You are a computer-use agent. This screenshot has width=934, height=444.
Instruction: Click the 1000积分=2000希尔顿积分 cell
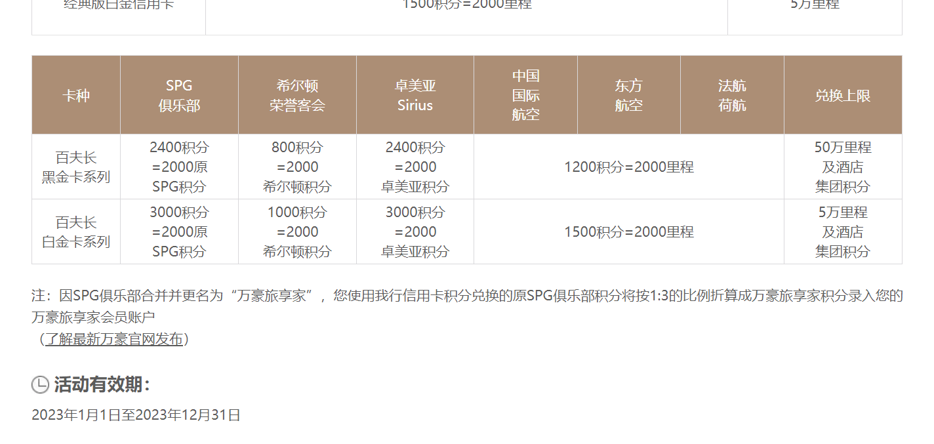[x=297, y=232]
